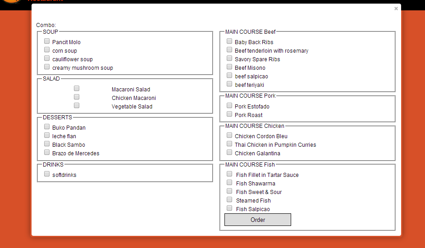Check the Steamed Fish checkbox
Image resolution: width=425 pixels, height=248 pixels.
pyautogui.click(x=229, y=199)
